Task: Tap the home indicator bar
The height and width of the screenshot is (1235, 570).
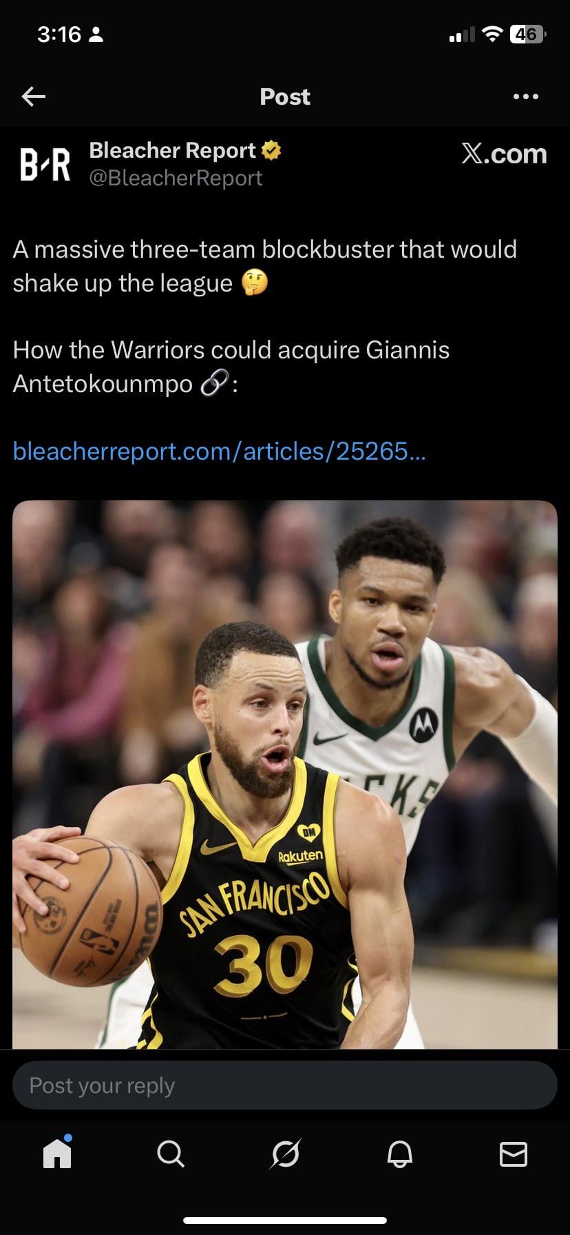Action: (285, 1221)
